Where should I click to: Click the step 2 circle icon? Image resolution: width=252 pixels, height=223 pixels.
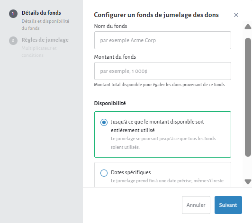[x=13, y=41]
